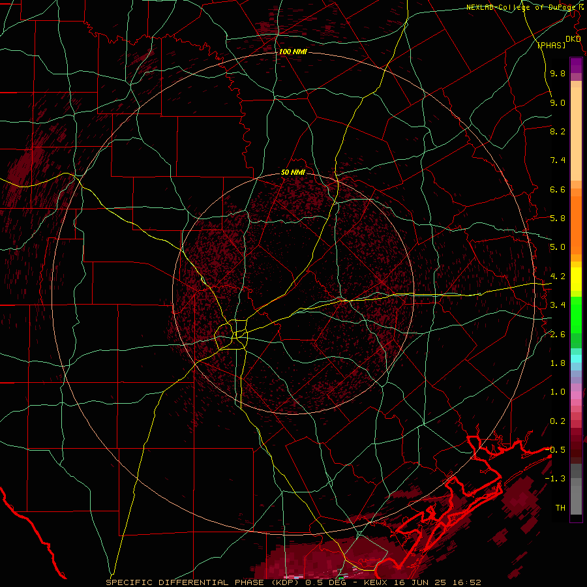Pick the gray bottom segment of color bar

click(x=576, y=500)
